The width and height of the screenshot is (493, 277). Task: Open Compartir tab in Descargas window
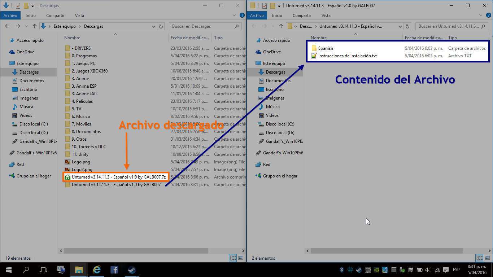[x=55, y=16]
